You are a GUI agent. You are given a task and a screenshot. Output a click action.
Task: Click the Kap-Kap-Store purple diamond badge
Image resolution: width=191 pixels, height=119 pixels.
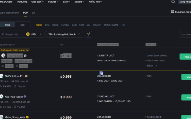click(25, 97)
